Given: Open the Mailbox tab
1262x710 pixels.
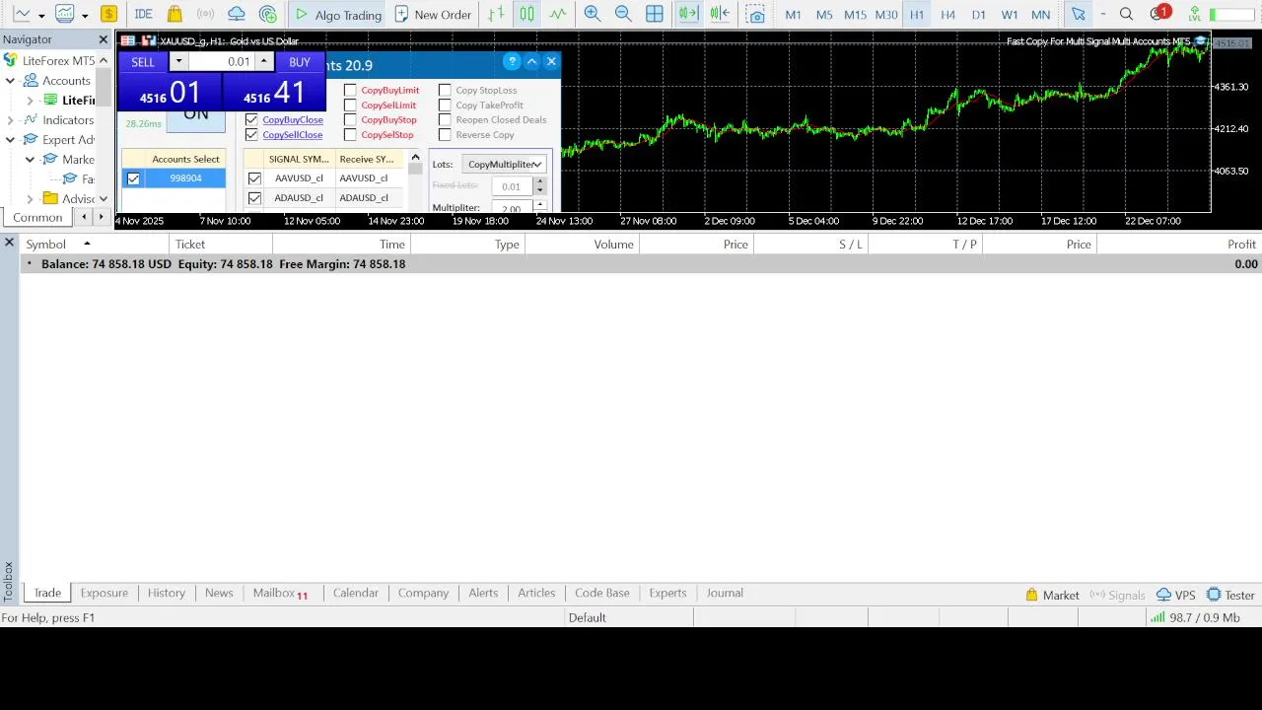Looking at the screenshot, I should pos(281,593).
